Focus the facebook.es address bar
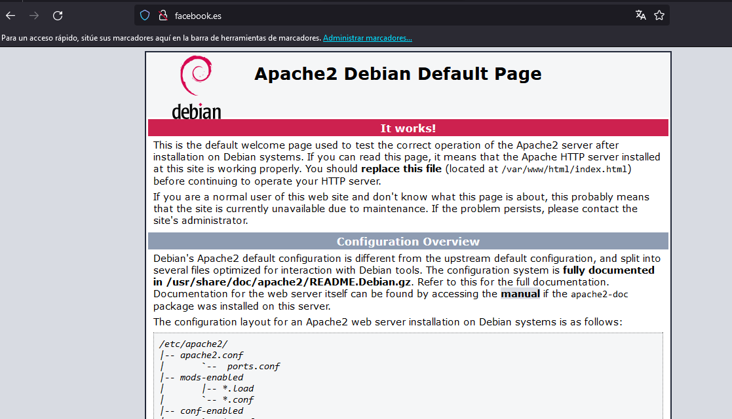This screenshot has width=732, height=419. point(402,16)
